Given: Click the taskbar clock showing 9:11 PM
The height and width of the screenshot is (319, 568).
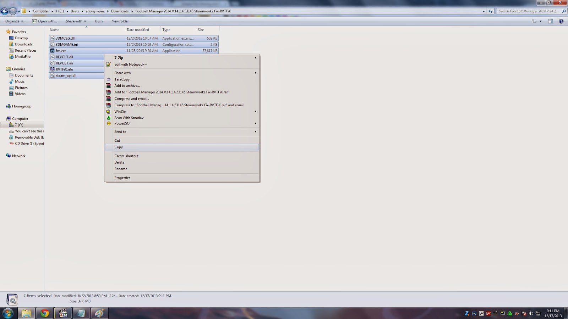Looking at the screenshot, I should (553, 313).
